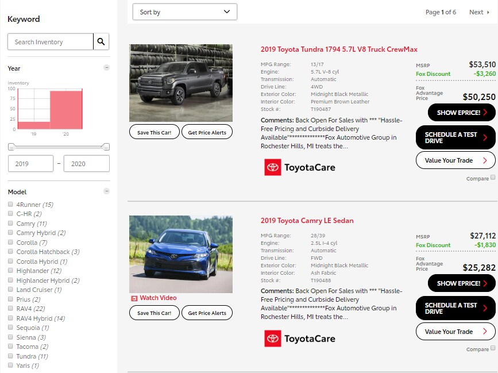
Task: Check the Corolla Hatchback filter
Action: 10,252
